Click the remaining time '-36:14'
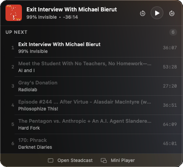Image resolution: width=183 pixels, height=167 pixels. point(70,17)
